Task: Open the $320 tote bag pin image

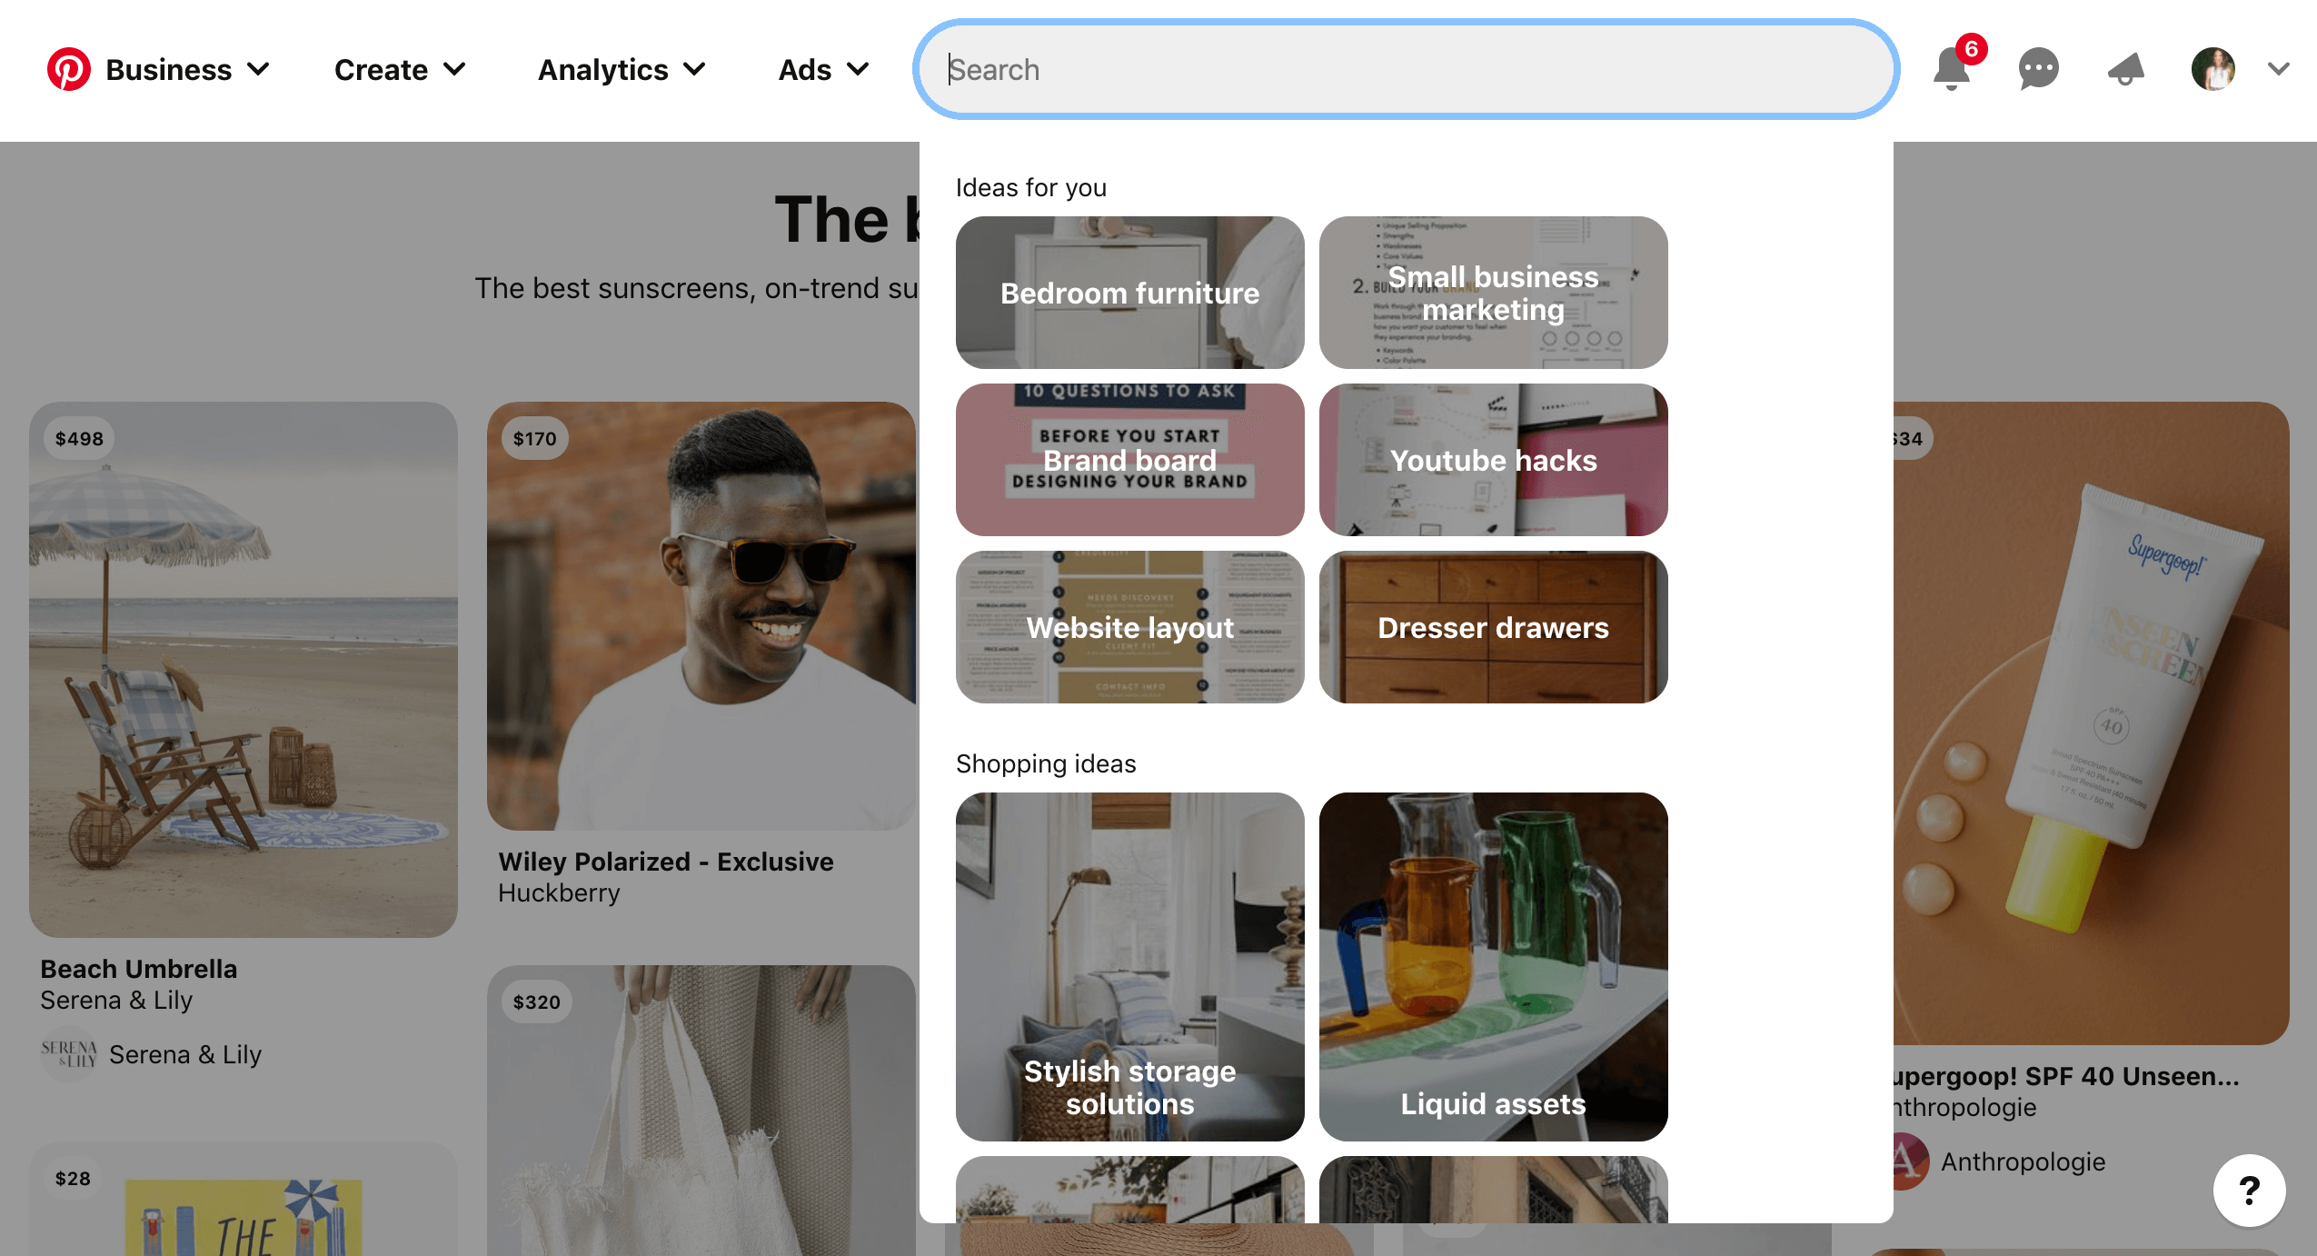Action: pyautogui.click(x=701, y=1111)
